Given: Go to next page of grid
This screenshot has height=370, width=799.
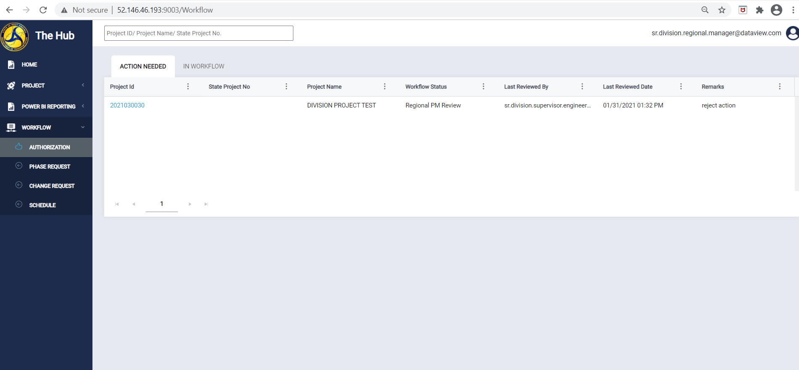Looking at the screenshot, I should [190, 204].
